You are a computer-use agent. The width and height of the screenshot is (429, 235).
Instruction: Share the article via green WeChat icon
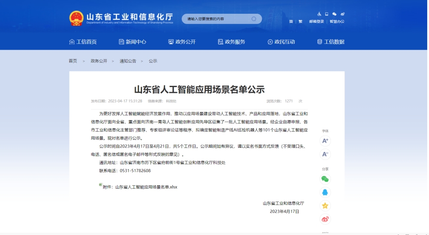coord(325,179)
